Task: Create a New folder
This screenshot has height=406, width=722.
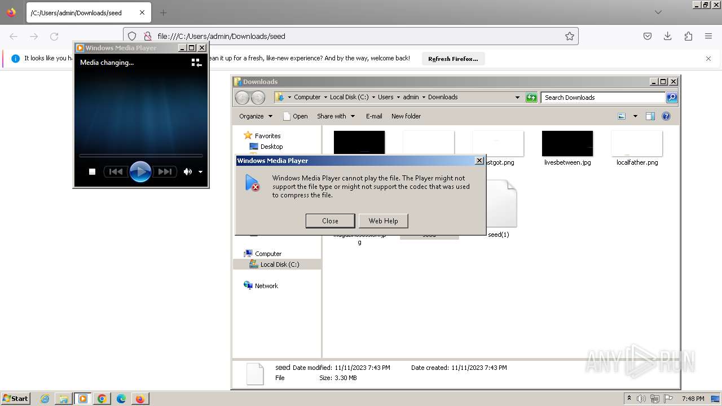Action: [x=406, y=116]
